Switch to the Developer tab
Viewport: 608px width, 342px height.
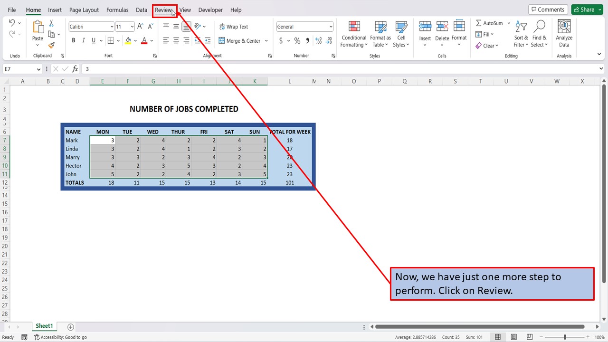[x=210, y=9]
